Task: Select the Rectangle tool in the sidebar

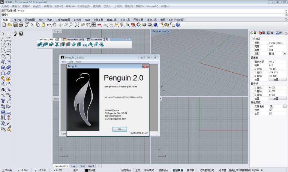Action: [x=9, y=51]
